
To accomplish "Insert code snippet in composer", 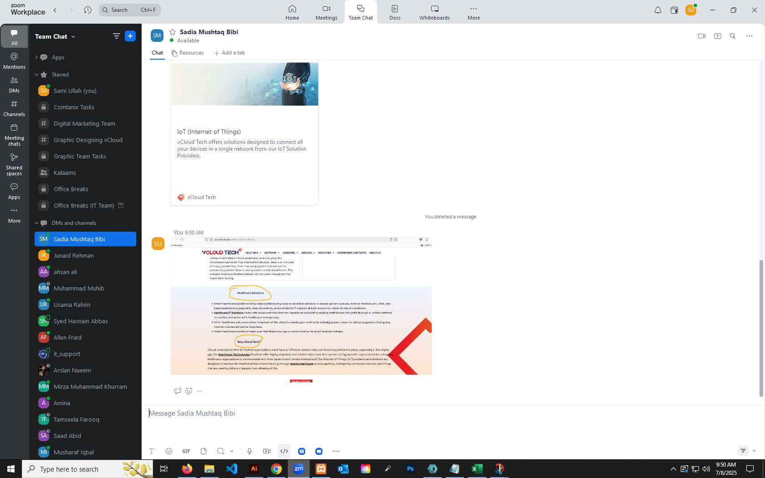I will pyautogui.click(x=284, y=451).
